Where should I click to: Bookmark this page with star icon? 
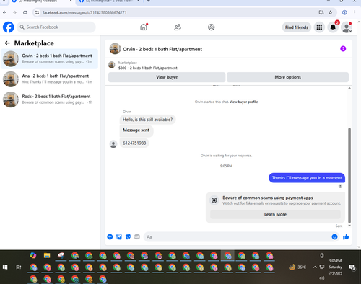coord(331,12)
